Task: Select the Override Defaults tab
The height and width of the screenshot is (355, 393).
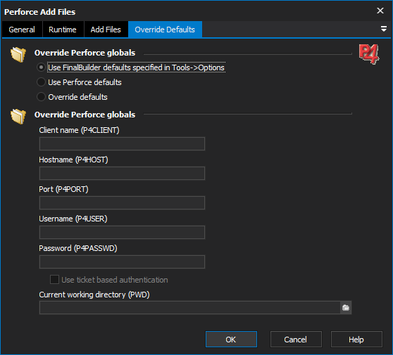Action: pyautogui.click(x=165, y=30)
